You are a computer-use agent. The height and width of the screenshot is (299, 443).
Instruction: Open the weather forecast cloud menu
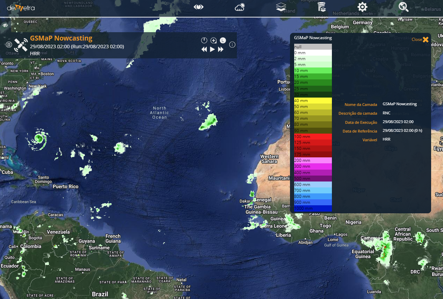click(x=240, y=7)
